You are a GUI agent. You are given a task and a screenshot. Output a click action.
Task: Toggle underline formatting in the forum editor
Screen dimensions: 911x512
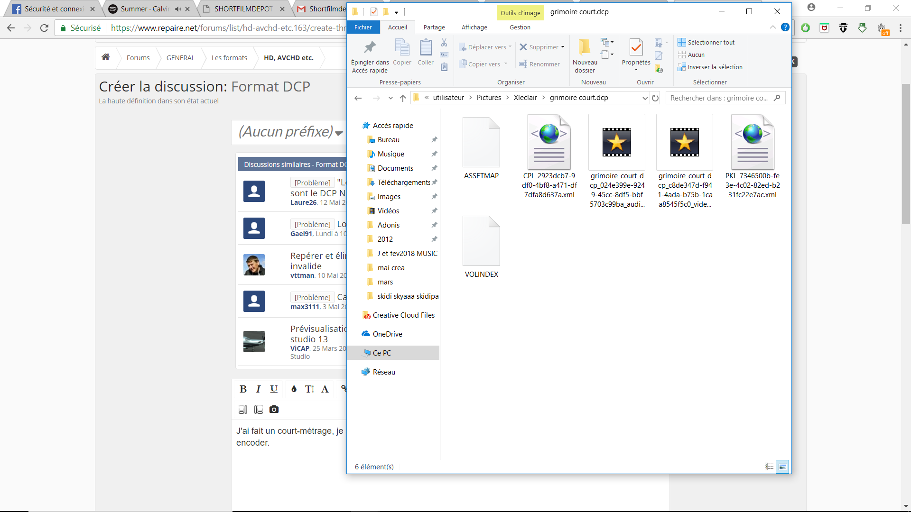point(274,389)
